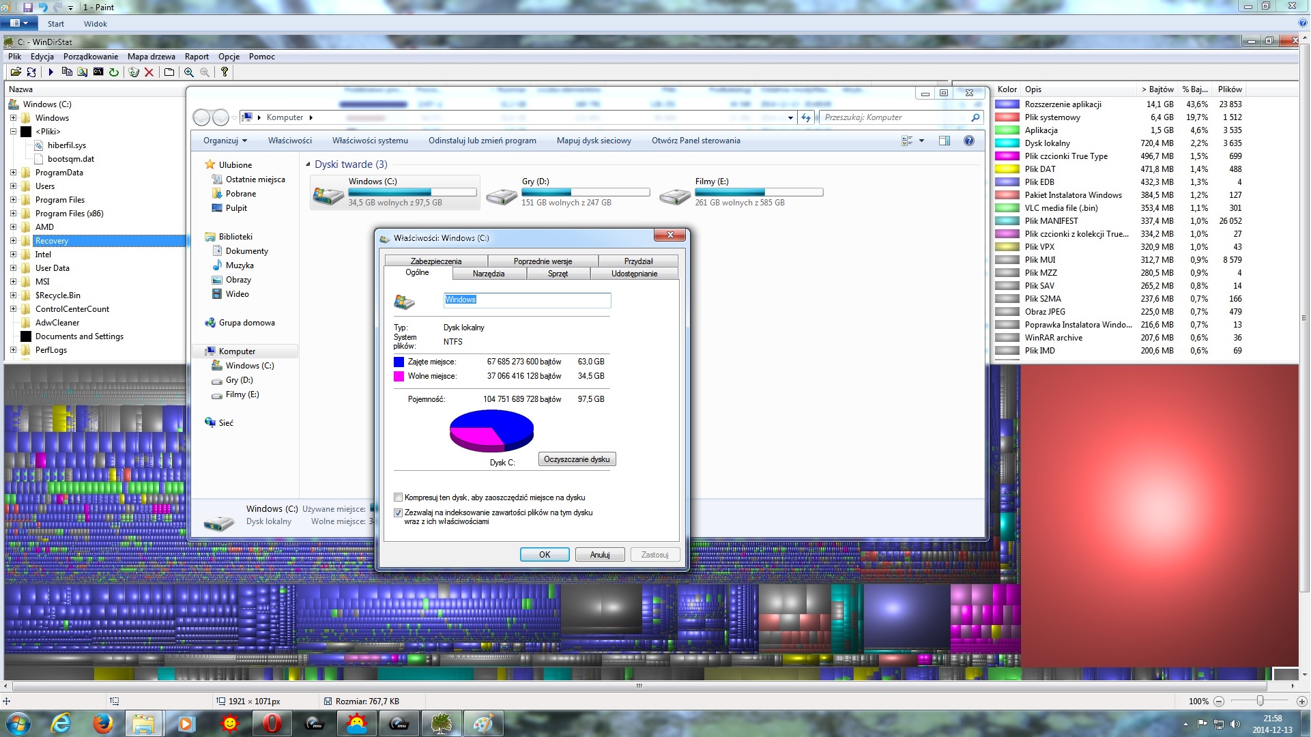The image size is (1311, 737).
Task: Expand the ProgramData folder node
Action: coord(13,173)
